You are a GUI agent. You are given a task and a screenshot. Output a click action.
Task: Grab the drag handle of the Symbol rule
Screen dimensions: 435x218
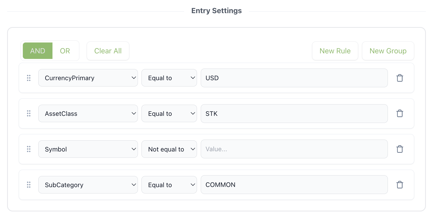[x=29, y=149]
